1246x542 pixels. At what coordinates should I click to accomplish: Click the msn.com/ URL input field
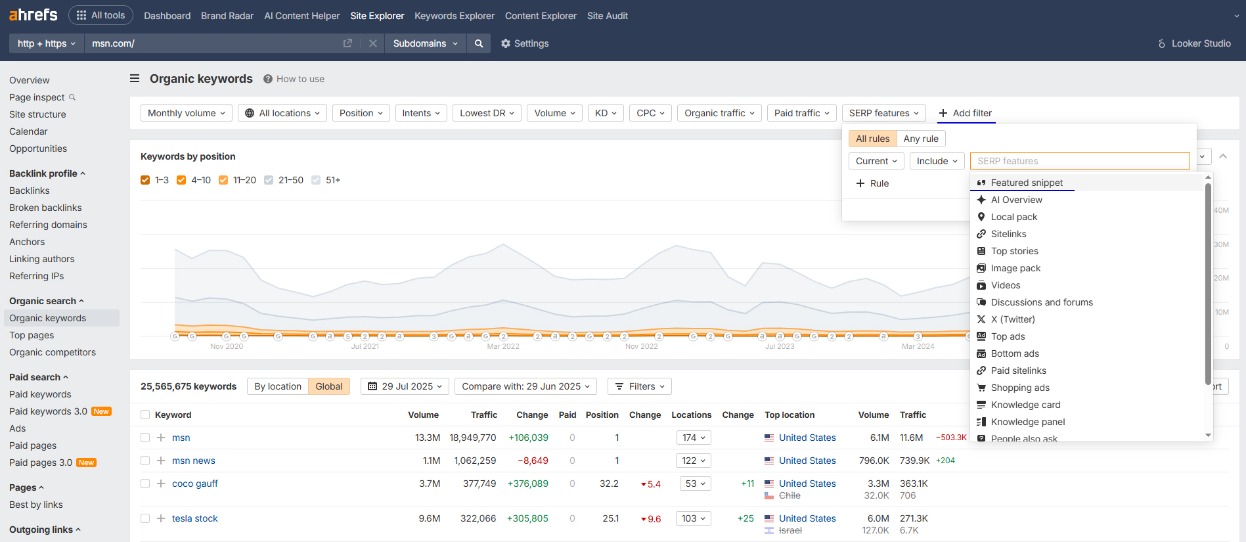click(x=213, y=43)
